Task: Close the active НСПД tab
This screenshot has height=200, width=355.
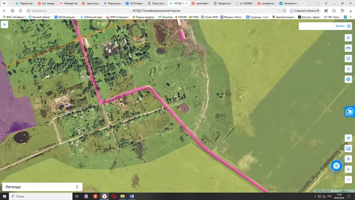Action: pyautogui.click(x=186, y=3)
